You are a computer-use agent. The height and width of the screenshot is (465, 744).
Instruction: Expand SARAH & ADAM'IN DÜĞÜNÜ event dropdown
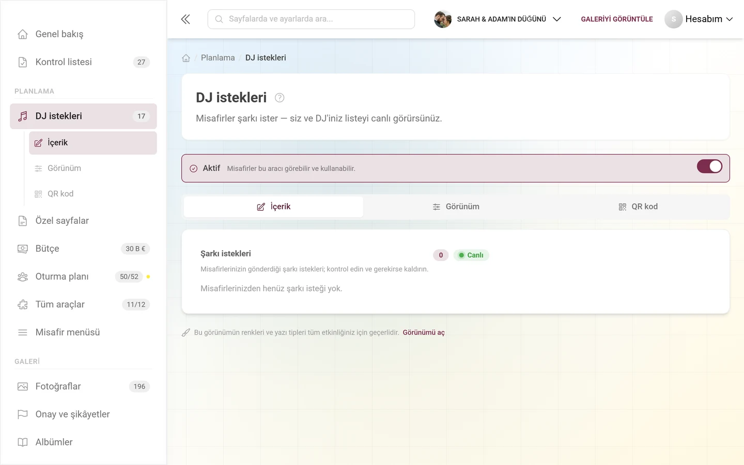(x=498, y=19)
